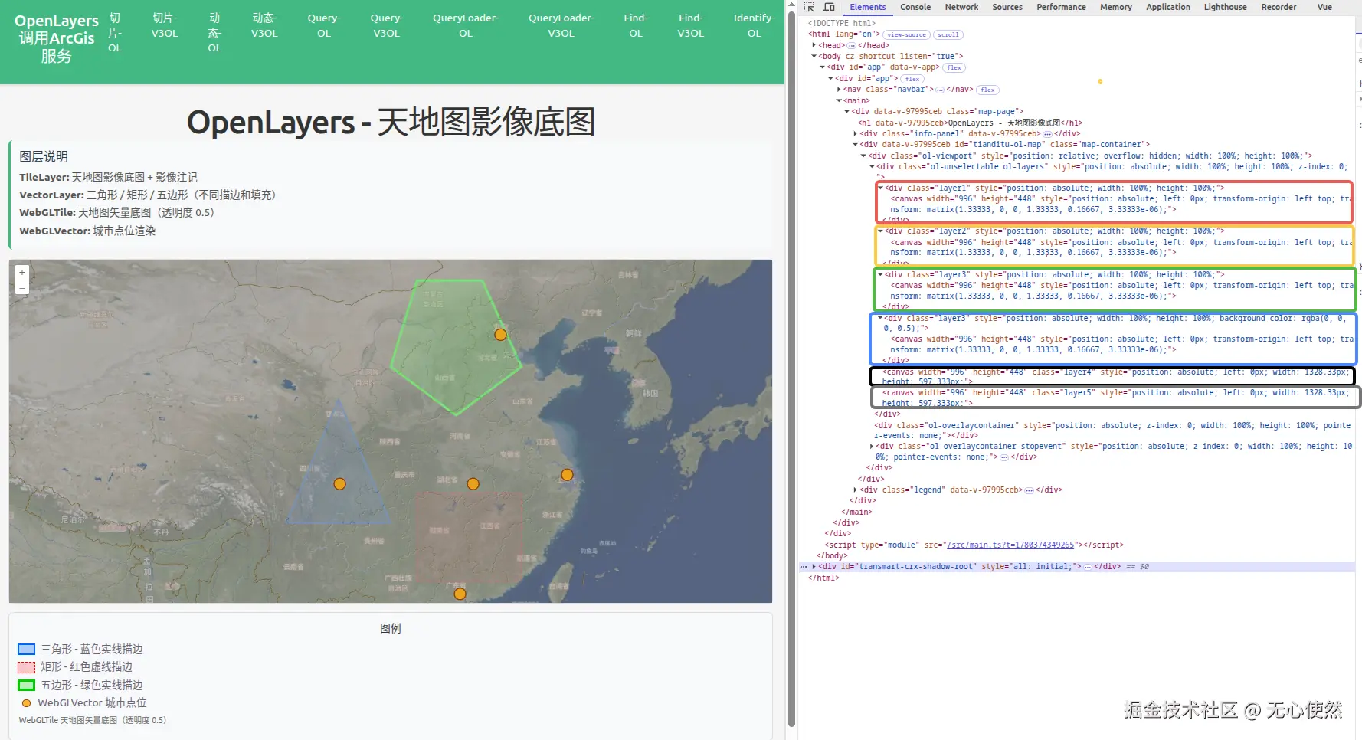
Task: Activate the DevTools element inspector icon
Action: pyautogui.click(x=809, y=7)
